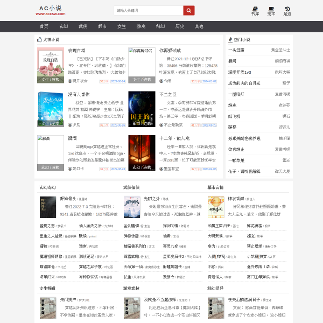The height and width of the screenshot is (323, 323).
Task: Open the 游戏 category in navigation
Action: click(x=141, y=26)
